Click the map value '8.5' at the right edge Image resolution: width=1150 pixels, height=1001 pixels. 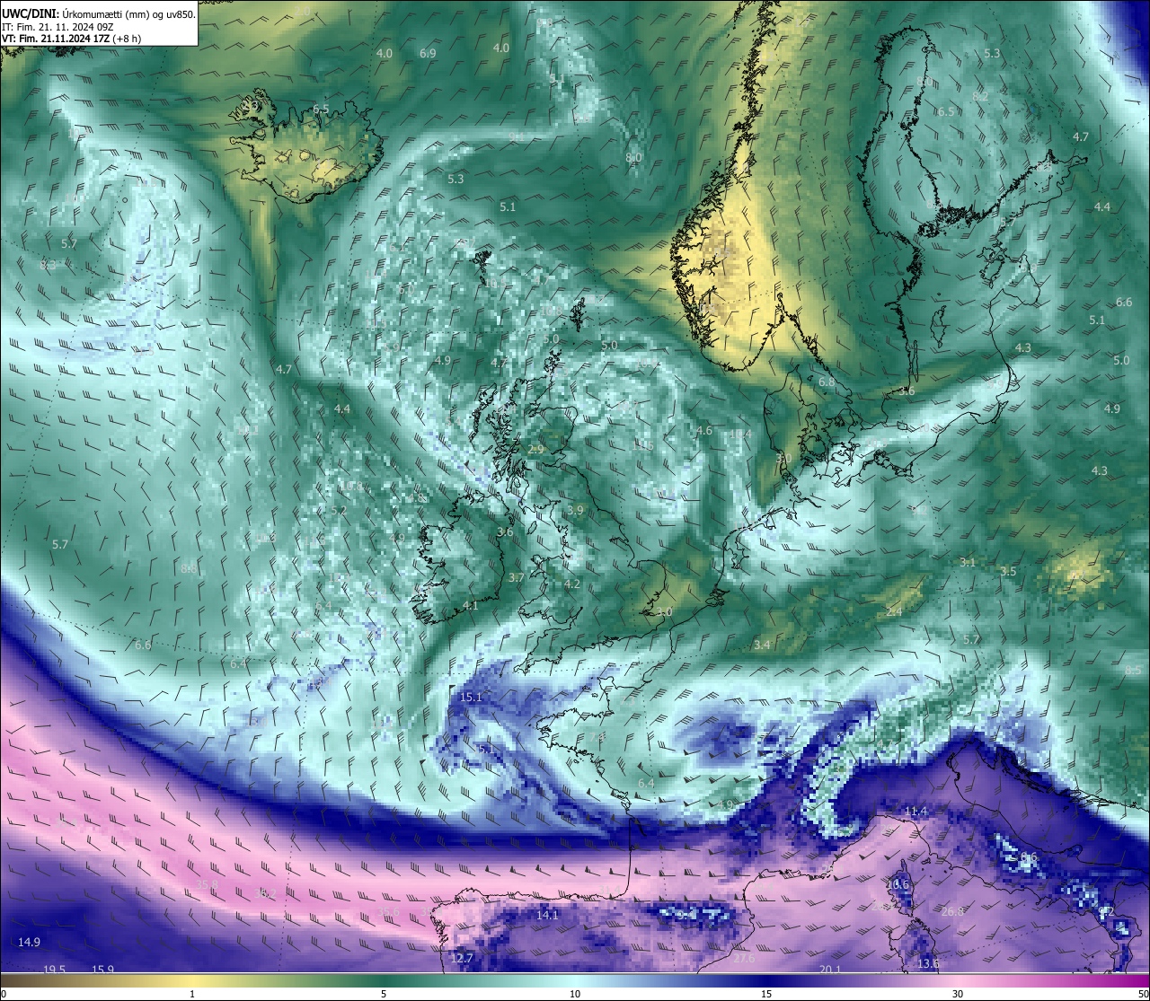(x=1133, y=670)
